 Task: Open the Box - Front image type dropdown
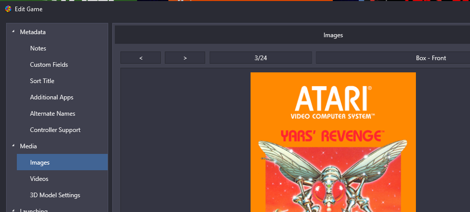click(x=393, y=58)
